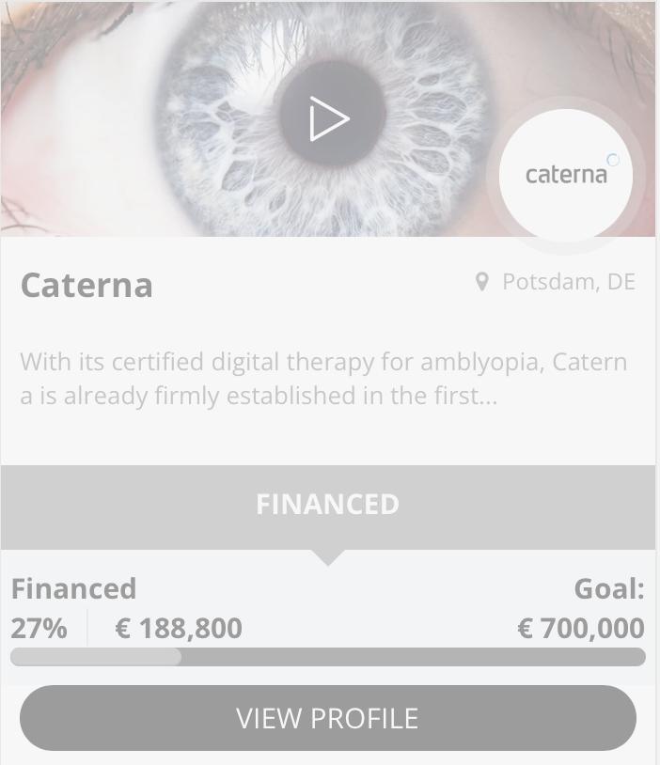Click the € 188,800 financed amount
The height and width of the screenshot is (765, 660).
point(177,627)
